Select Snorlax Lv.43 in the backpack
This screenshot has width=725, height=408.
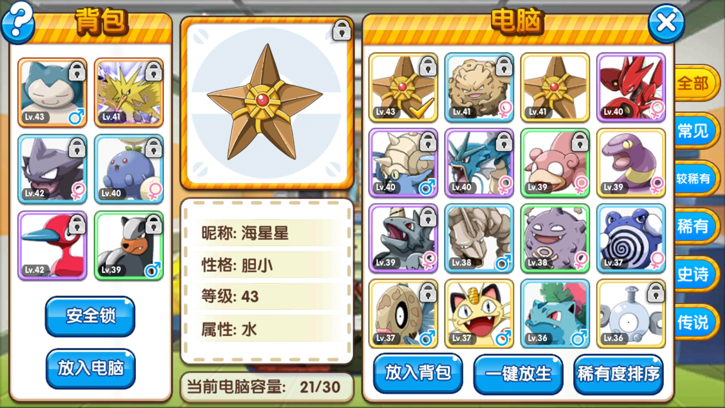(52, 92)
